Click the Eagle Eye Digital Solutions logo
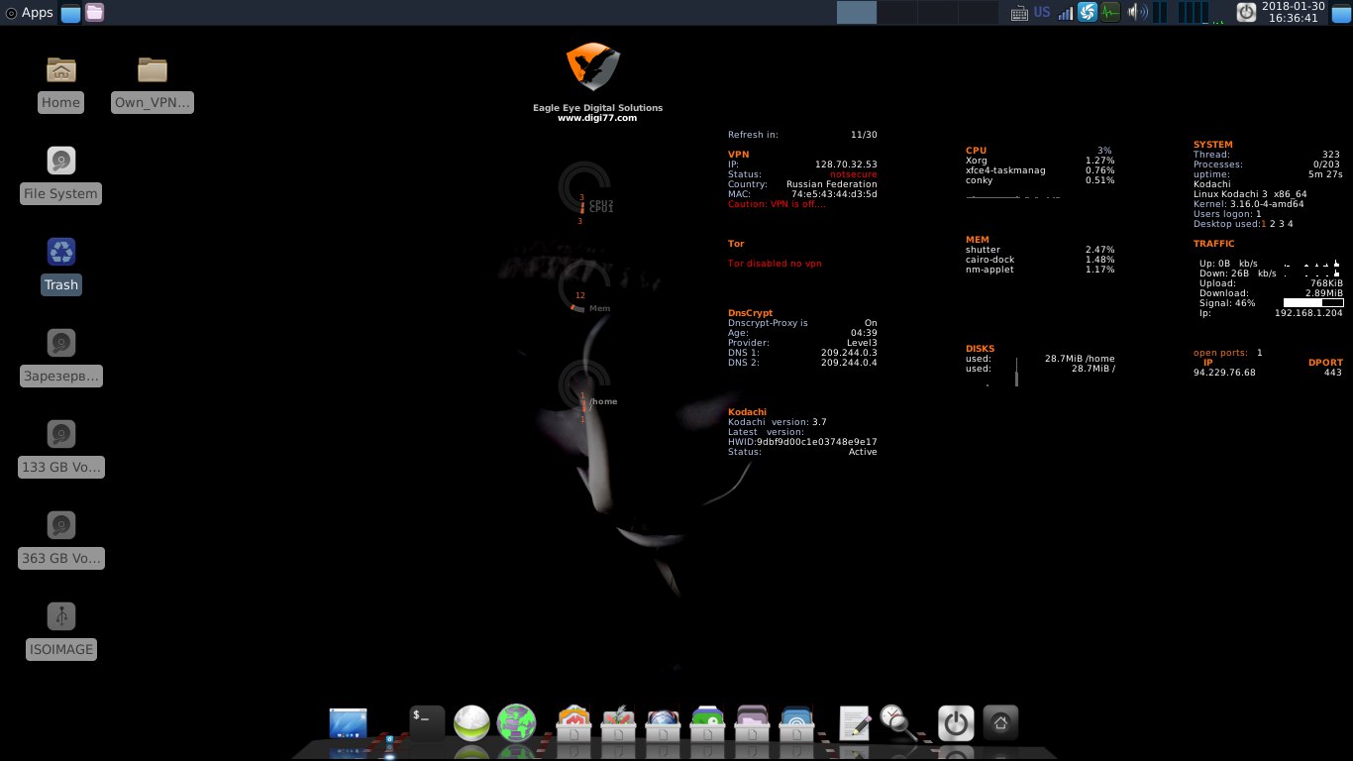The width and height of the screenshot is (1353, 761). coord(593,67)
